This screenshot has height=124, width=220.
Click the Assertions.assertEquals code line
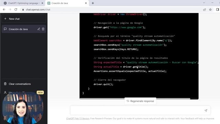[x=130, y=71]
